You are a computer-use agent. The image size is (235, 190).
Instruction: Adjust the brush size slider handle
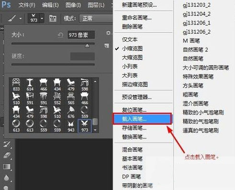(x=87, y=46)
